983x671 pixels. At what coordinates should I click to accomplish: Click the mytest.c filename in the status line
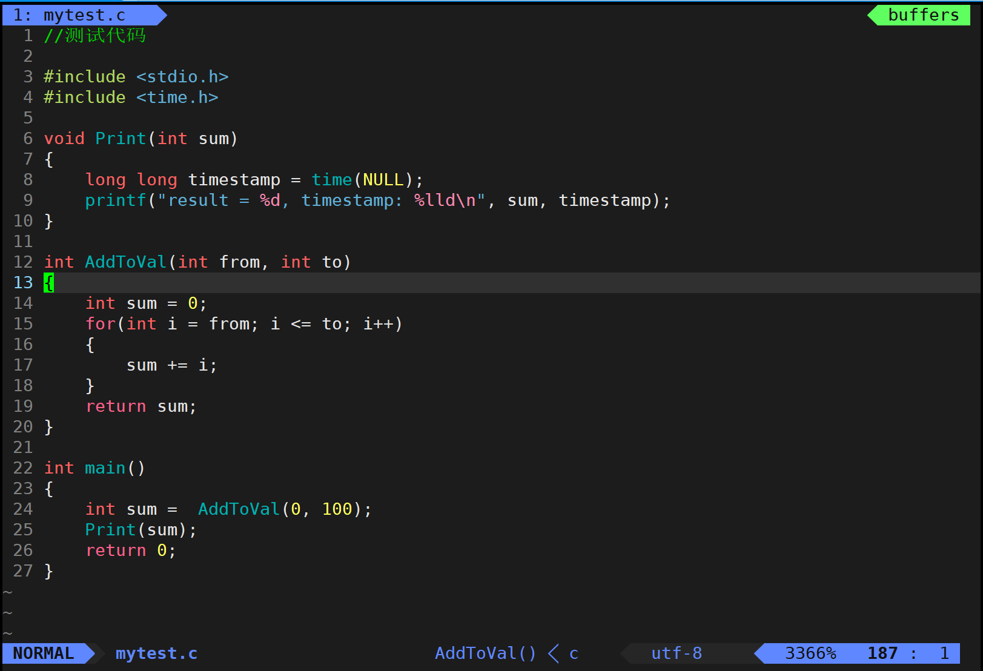pyautogui.click(x=156, y=653)
